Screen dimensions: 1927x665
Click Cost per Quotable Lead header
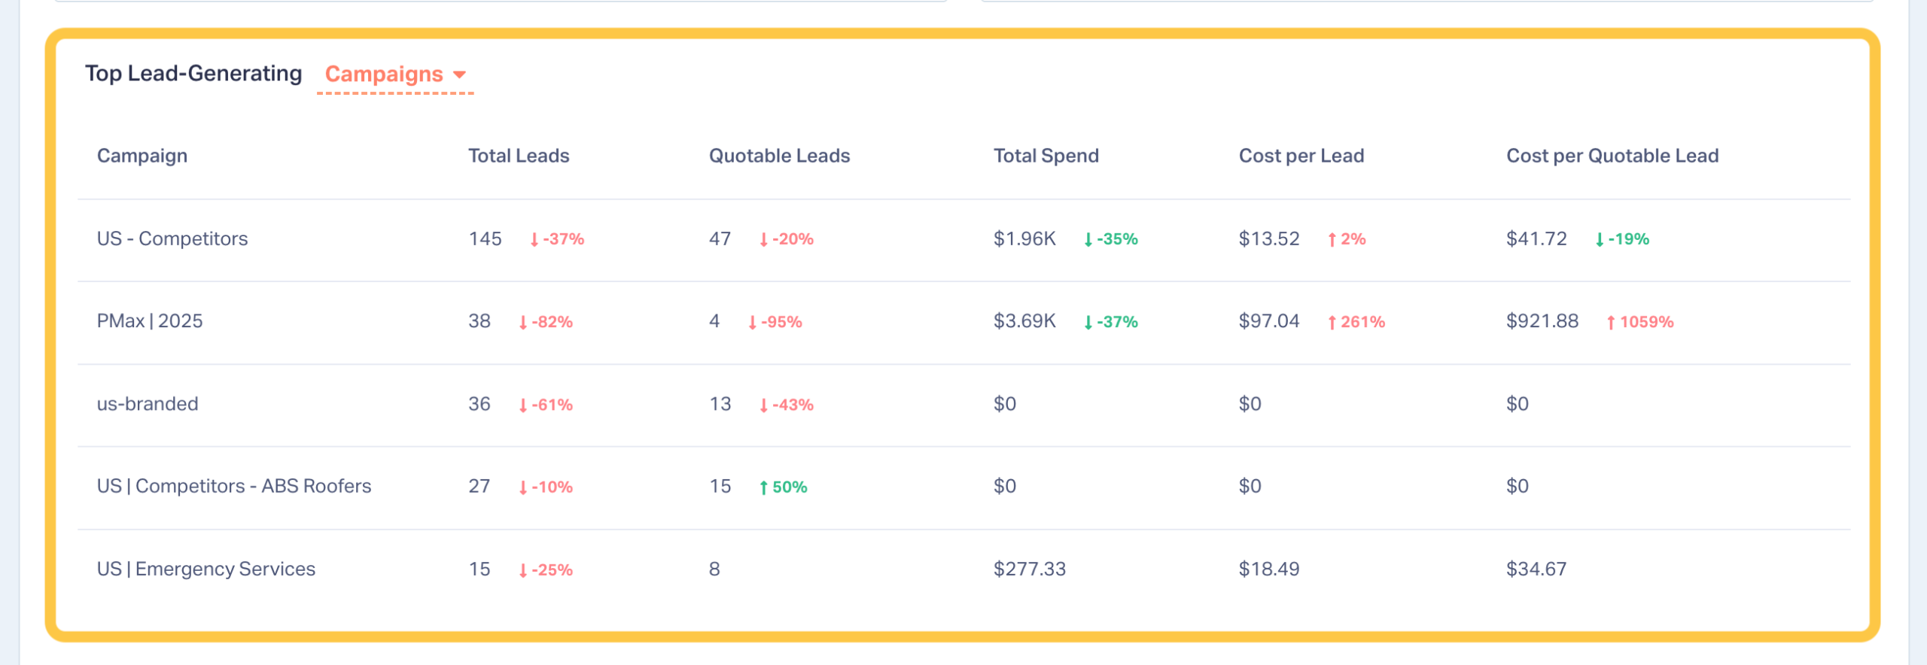[1612, 156]
